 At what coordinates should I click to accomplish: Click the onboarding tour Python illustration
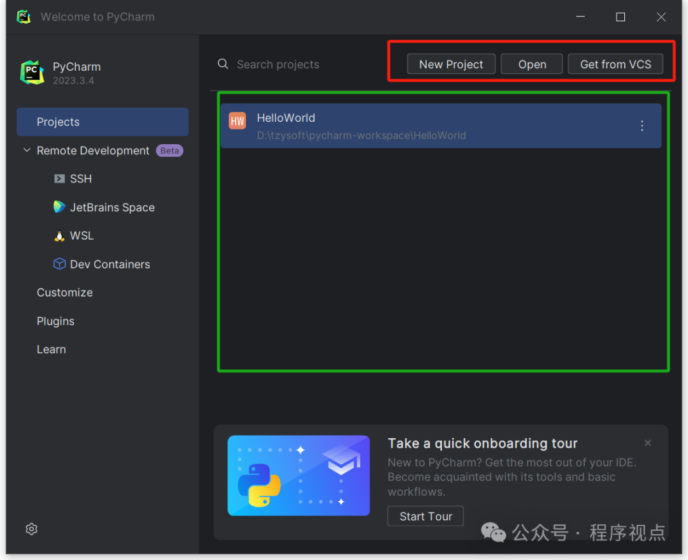pos(298,475)
